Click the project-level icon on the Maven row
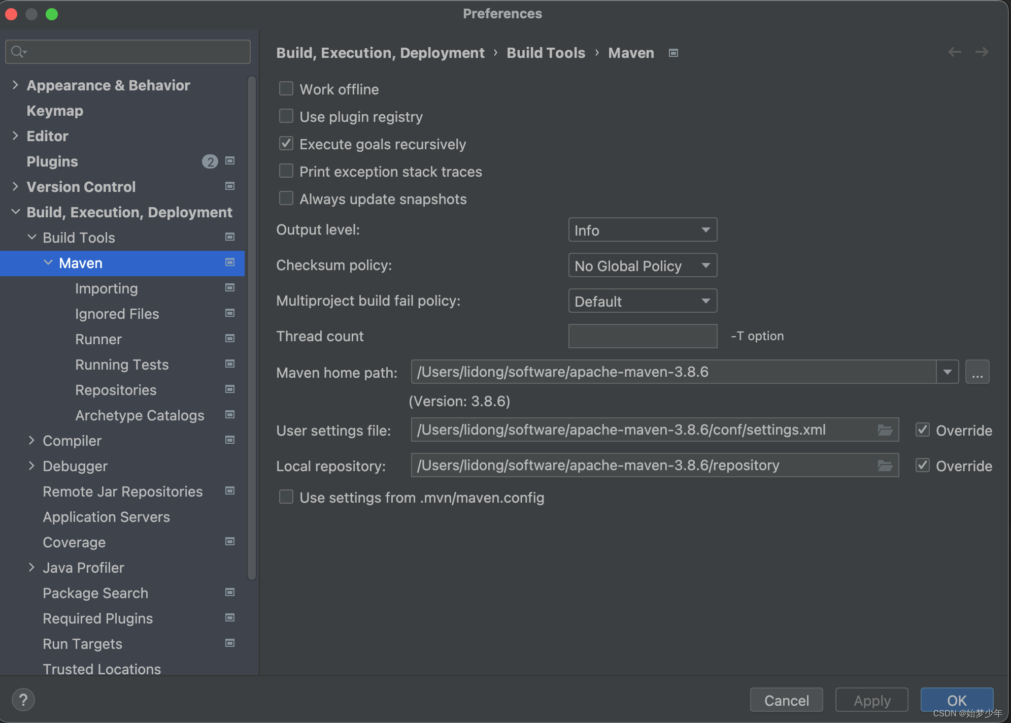 point(230,262)
